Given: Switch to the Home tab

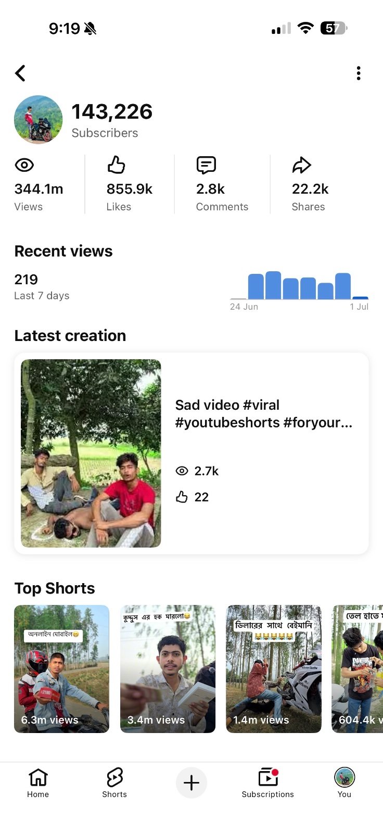Looking at the screenshot, I should click(x=38, y=782).
